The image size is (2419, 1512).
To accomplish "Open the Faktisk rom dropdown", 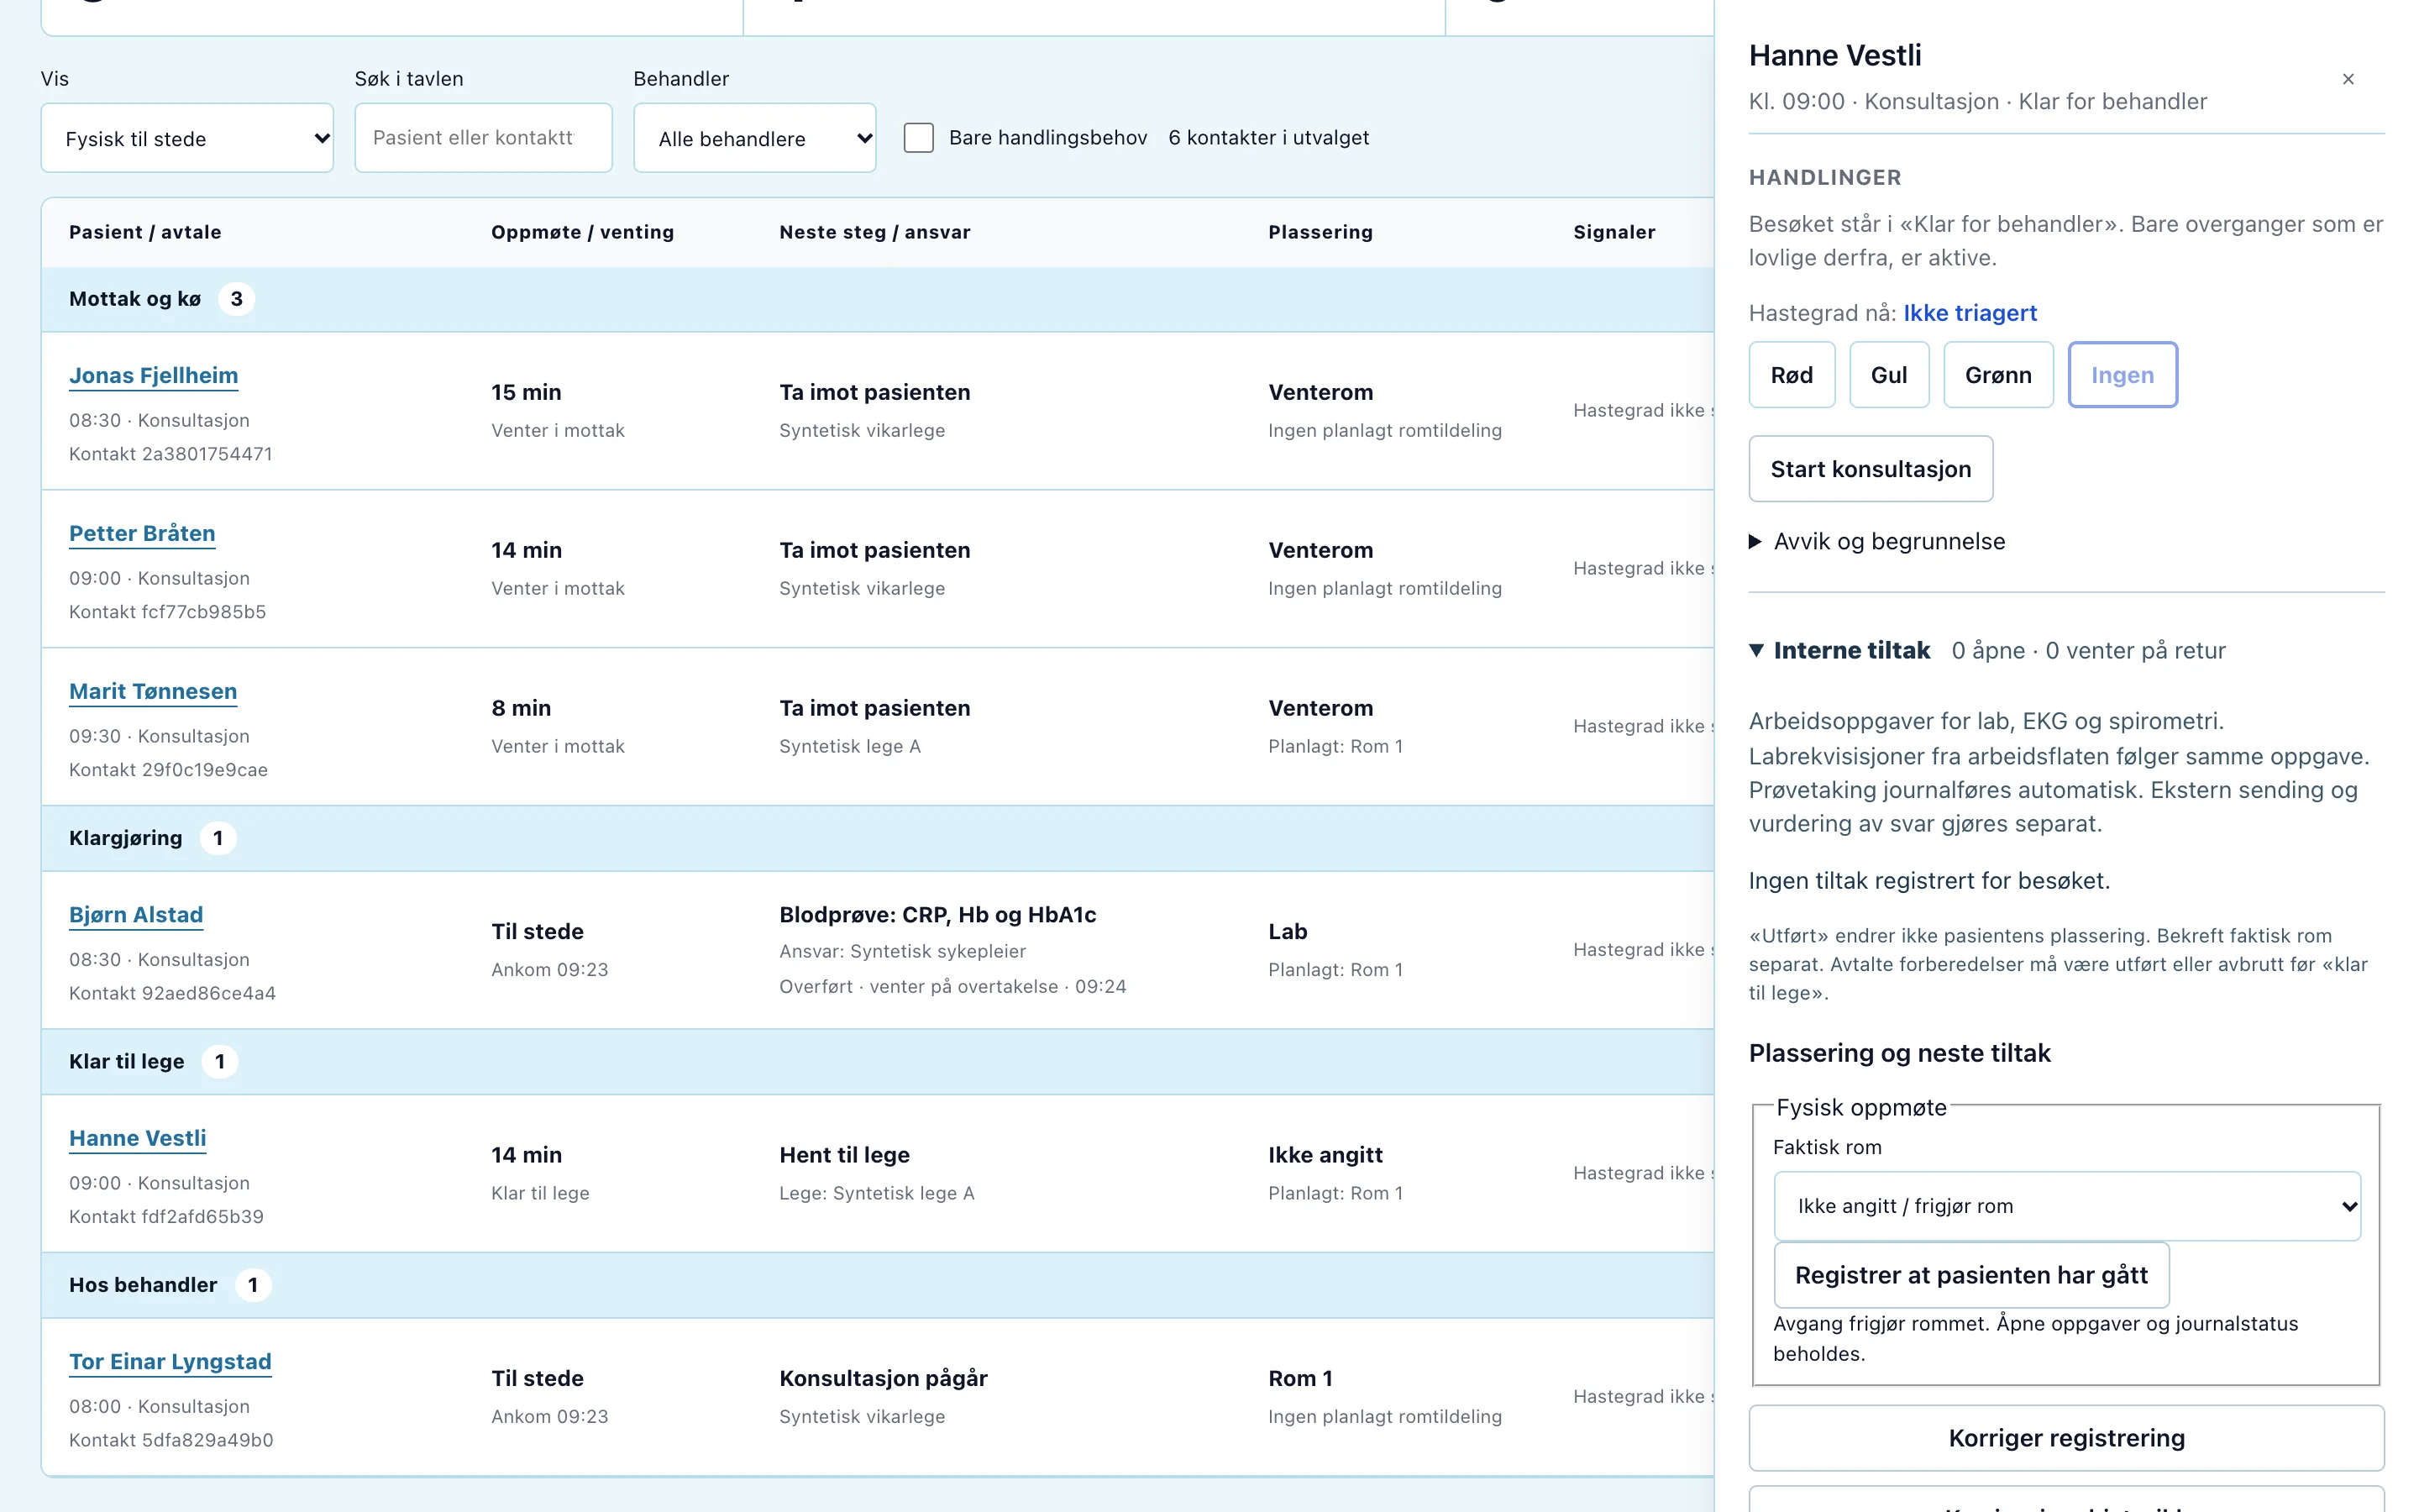I will (2067, 1206).
